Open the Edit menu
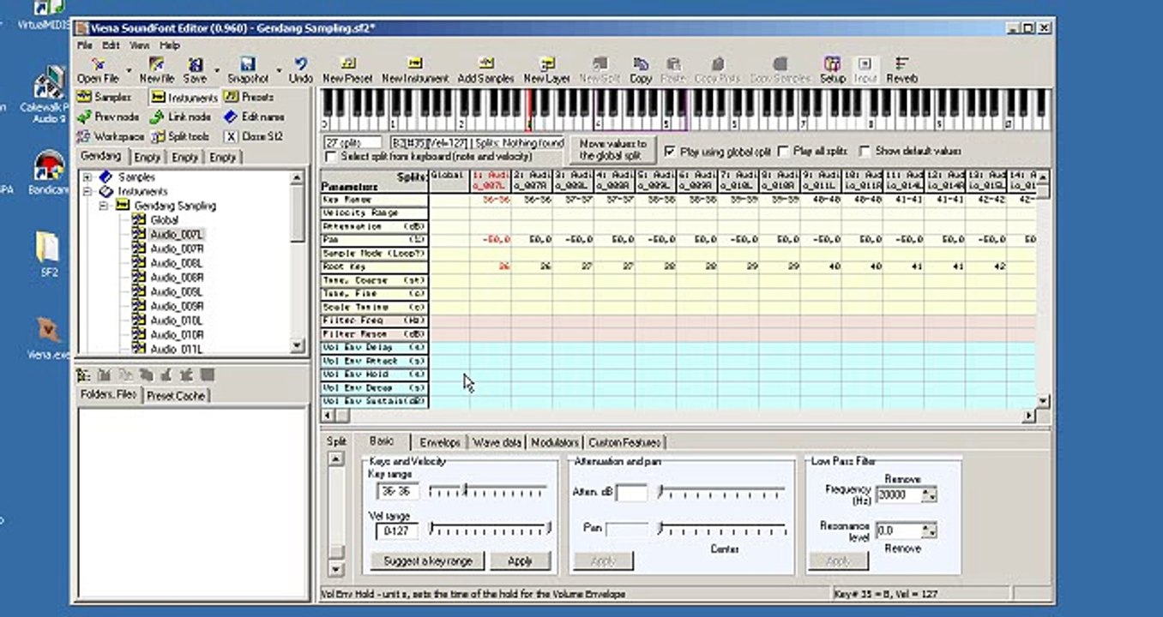1163x617 pixels. 111,45
